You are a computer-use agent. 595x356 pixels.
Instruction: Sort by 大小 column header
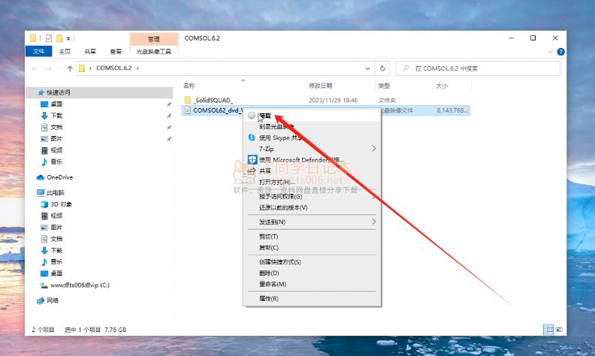pos(442,86)
